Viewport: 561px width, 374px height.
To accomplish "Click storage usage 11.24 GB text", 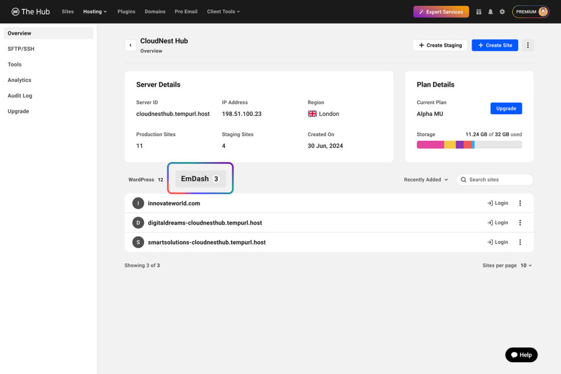I will pyautogui.click(x=476, y=134).
